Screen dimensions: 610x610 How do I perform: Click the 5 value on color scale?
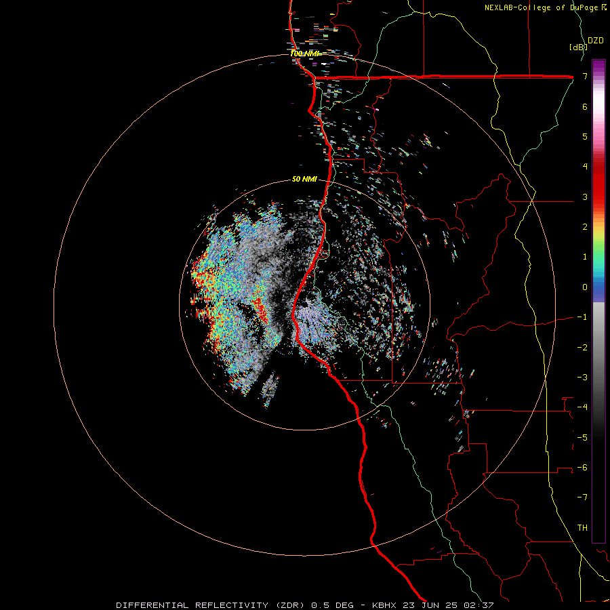pyautogui.click(x=585, y=136)
